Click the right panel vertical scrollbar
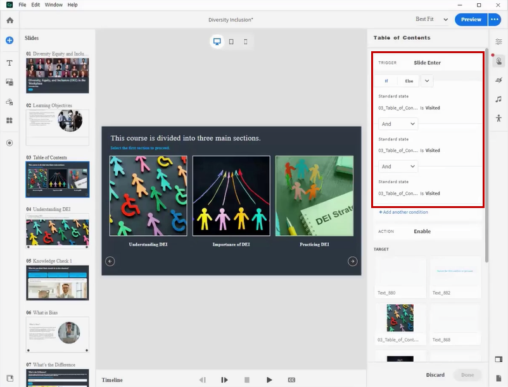 coord(486,155)
